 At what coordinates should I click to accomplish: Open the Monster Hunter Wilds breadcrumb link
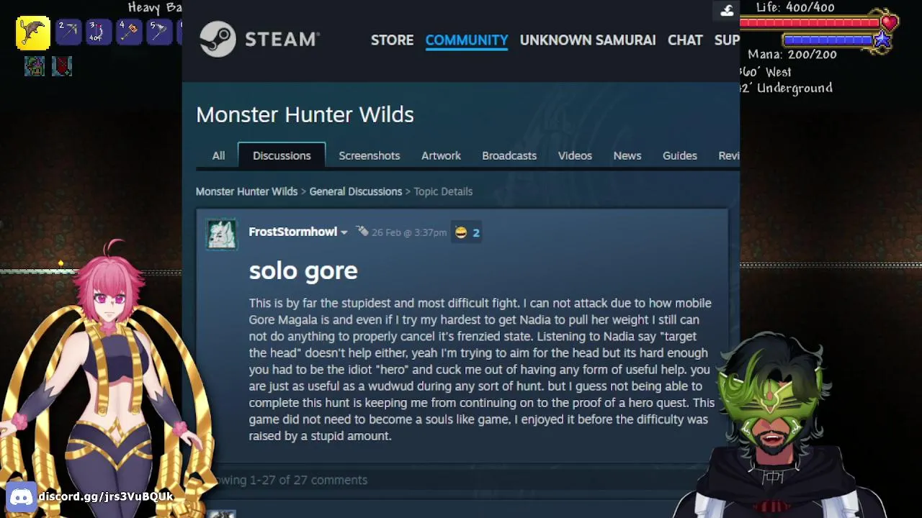click(246, 191)
